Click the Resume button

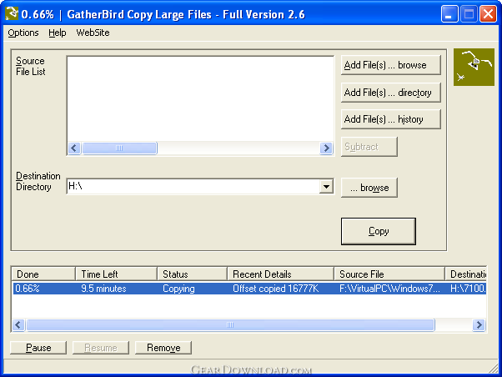[x=101, y=348]
